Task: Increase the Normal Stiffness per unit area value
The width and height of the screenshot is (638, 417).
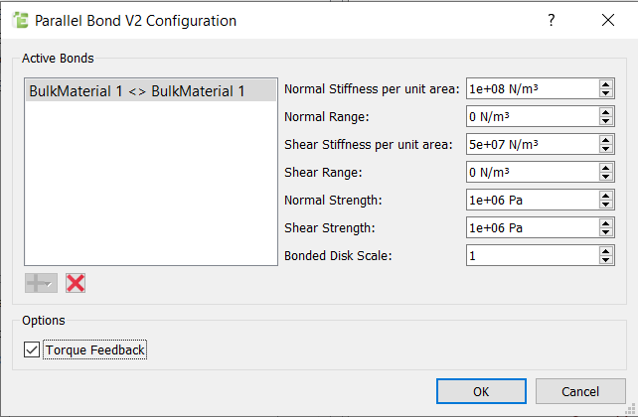Action: [605, 85]
